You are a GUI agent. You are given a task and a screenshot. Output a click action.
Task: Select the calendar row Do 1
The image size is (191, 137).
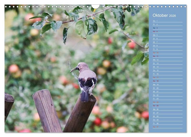[x=168, y=21]
